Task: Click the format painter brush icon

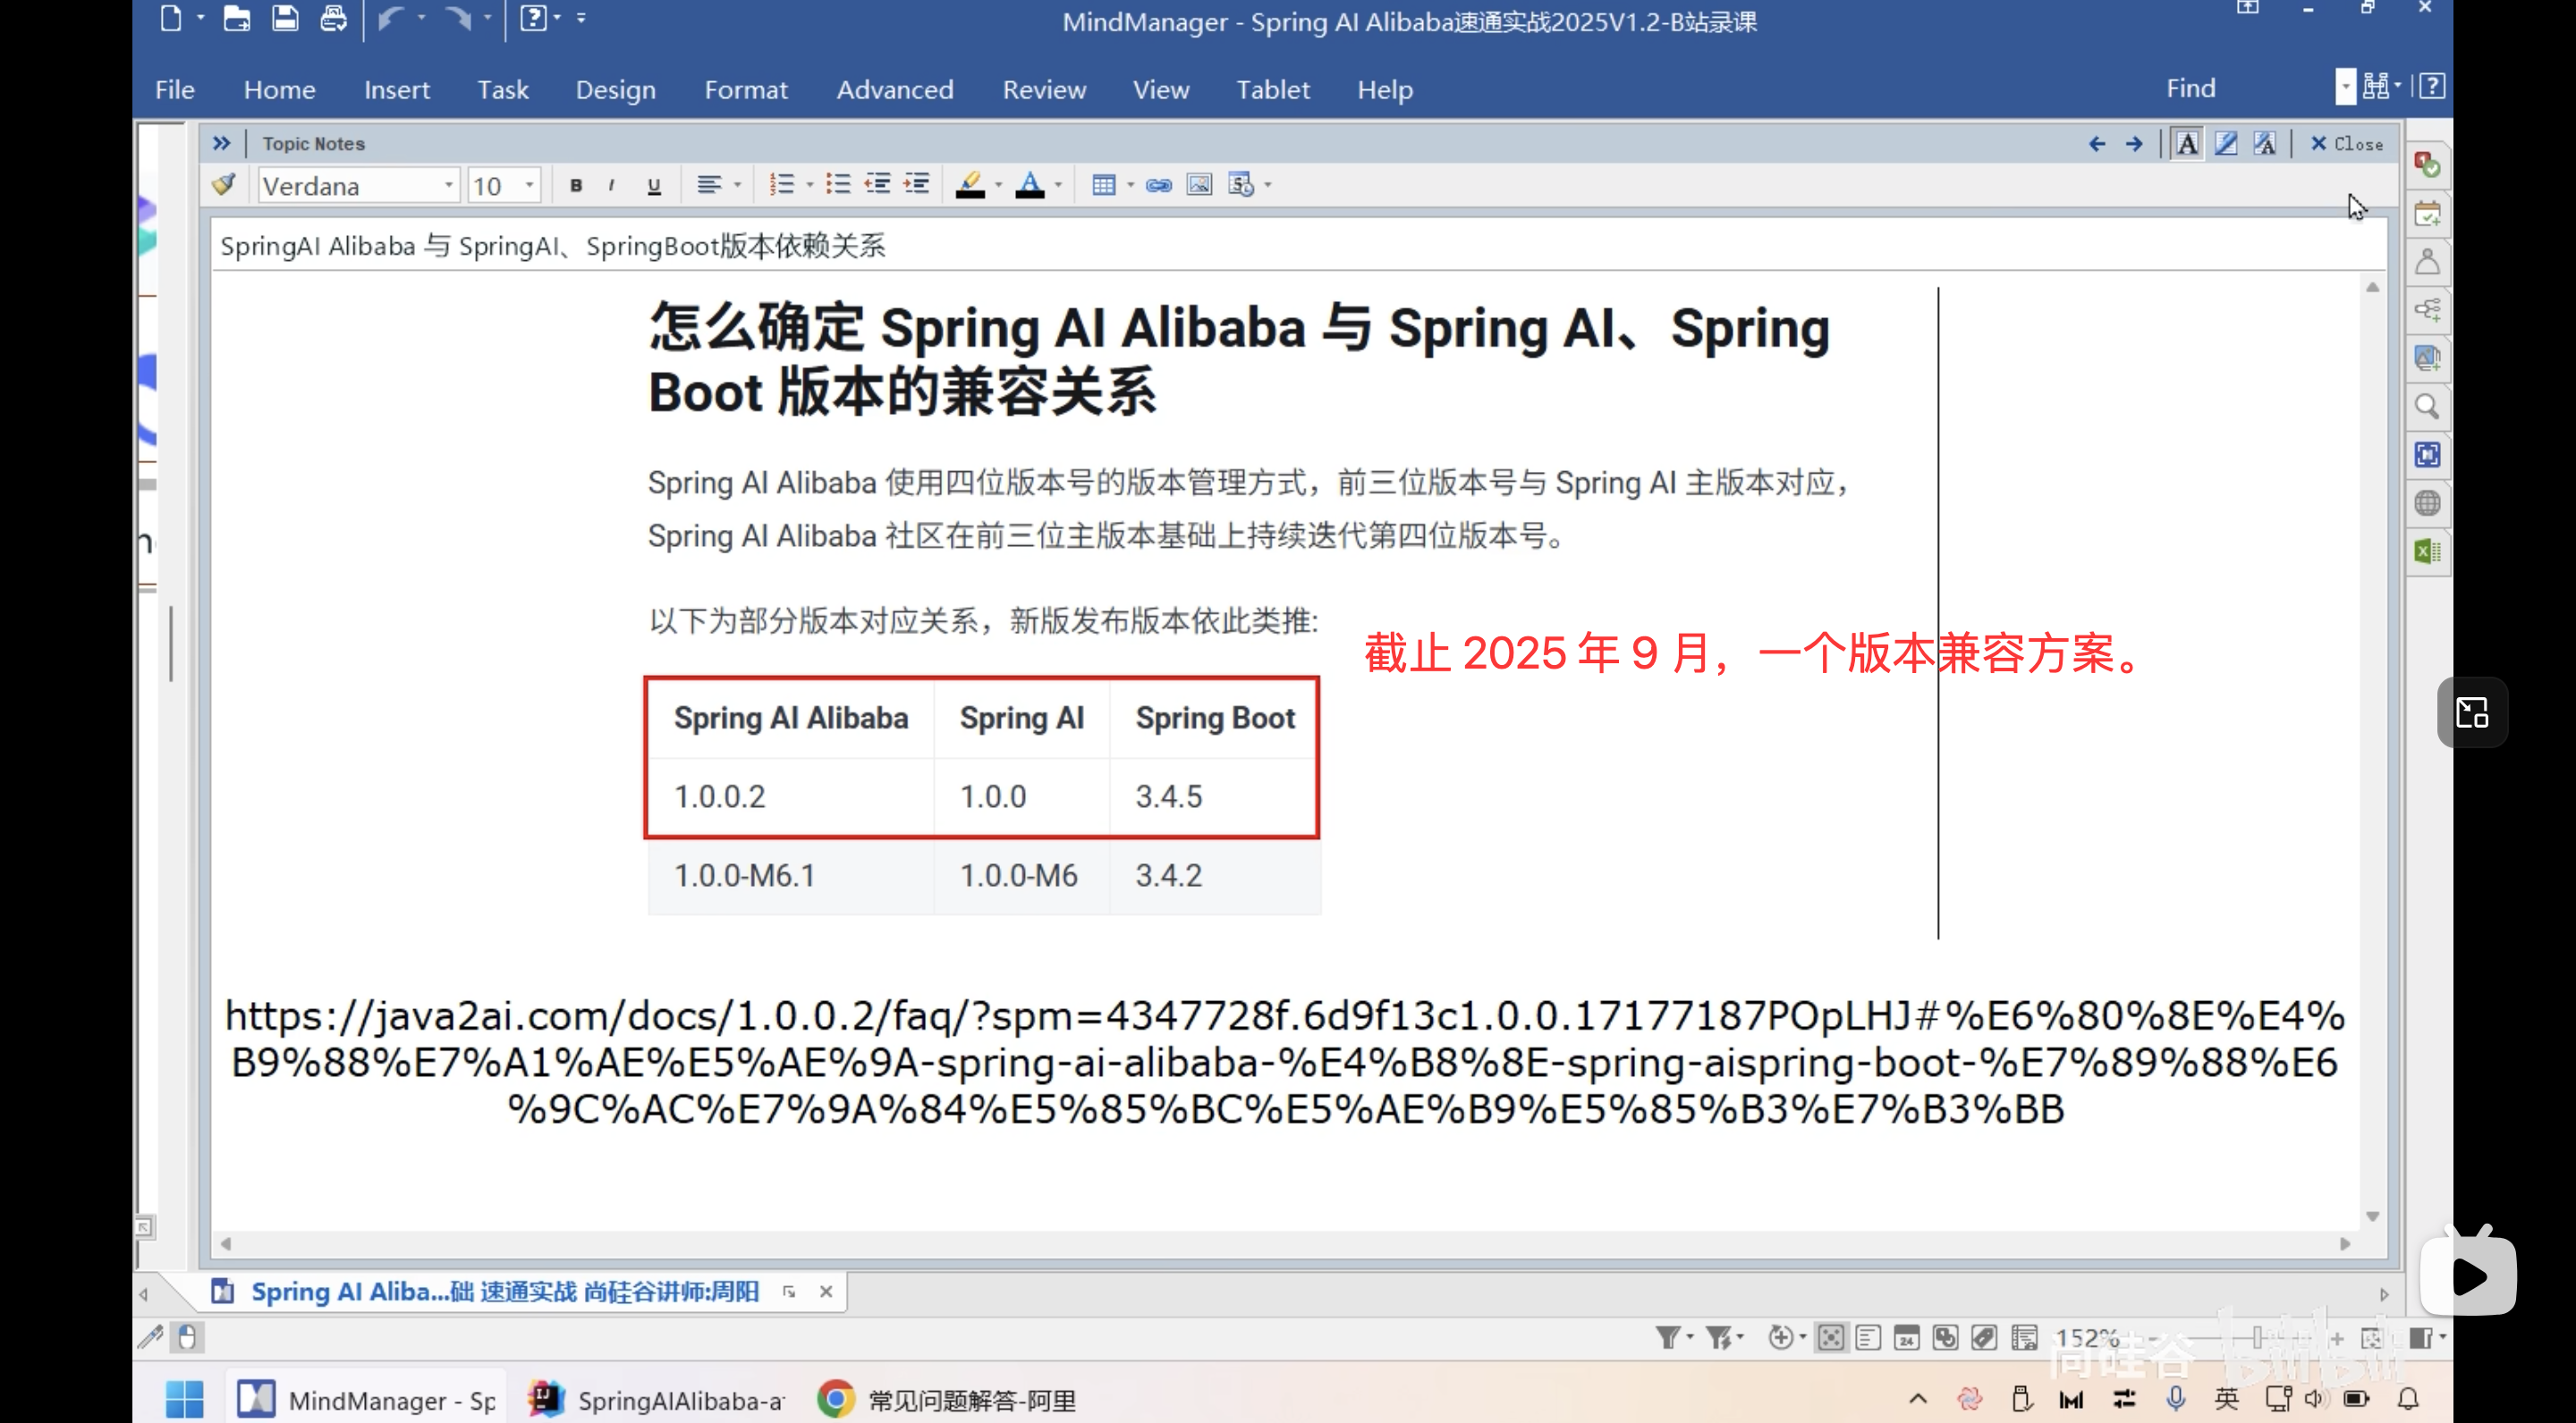Action: (x=224, y=185)
